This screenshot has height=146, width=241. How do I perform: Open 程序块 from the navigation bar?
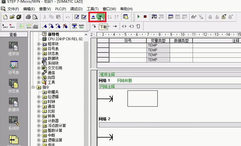coord(14,49)
